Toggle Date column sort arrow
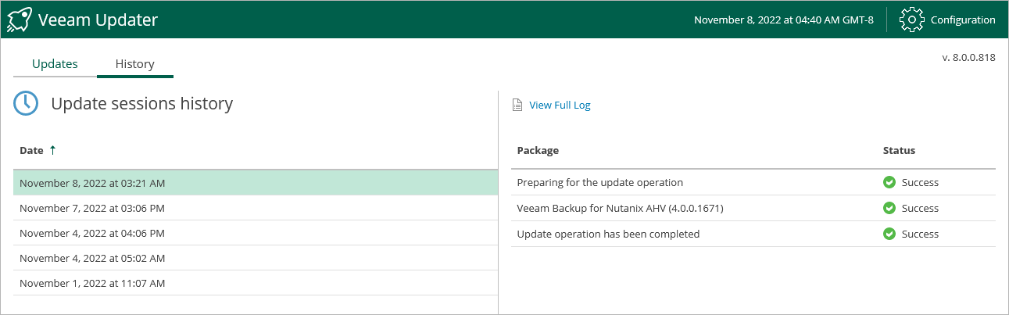Viewport: 1009px width, 315px height. pyautogui.click(x=53, y=150)
